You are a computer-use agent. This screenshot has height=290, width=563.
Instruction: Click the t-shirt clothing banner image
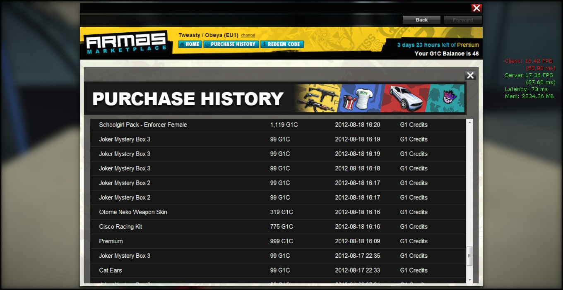[x=359, y=98]
